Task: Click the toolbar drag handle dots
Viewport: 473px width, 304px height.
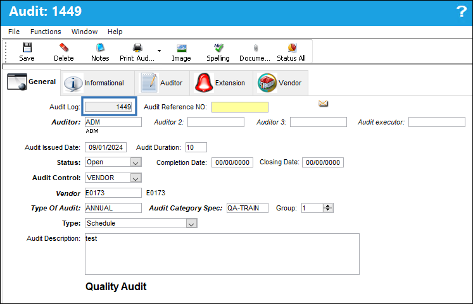Action: [x=6, y=52]
